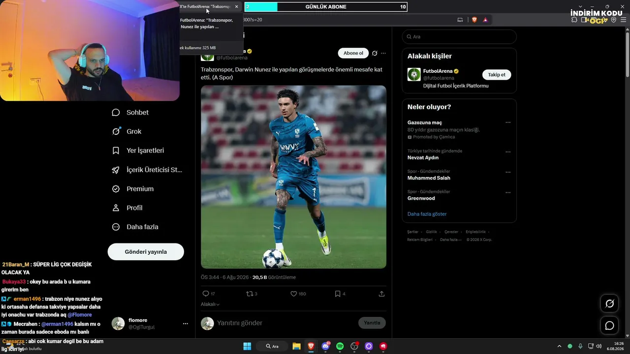Viewport: 630px width, 354px height.
Task: Click the Daha fazla göster link
Action: pyautogui.click(x=427, y=214)
